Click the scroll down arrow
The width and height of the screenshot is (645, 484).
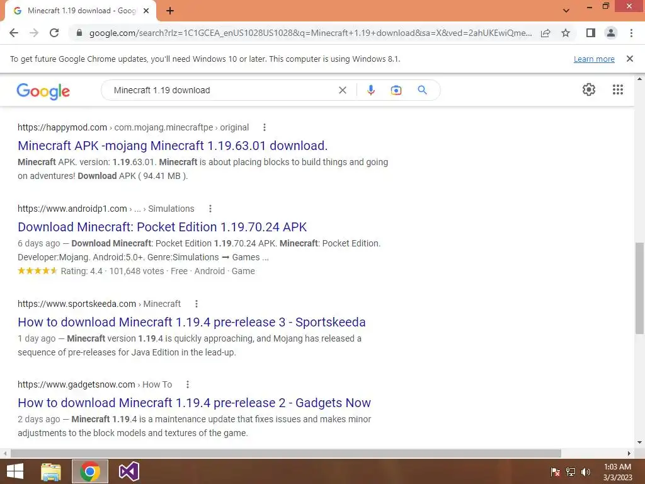click(639, 443)
